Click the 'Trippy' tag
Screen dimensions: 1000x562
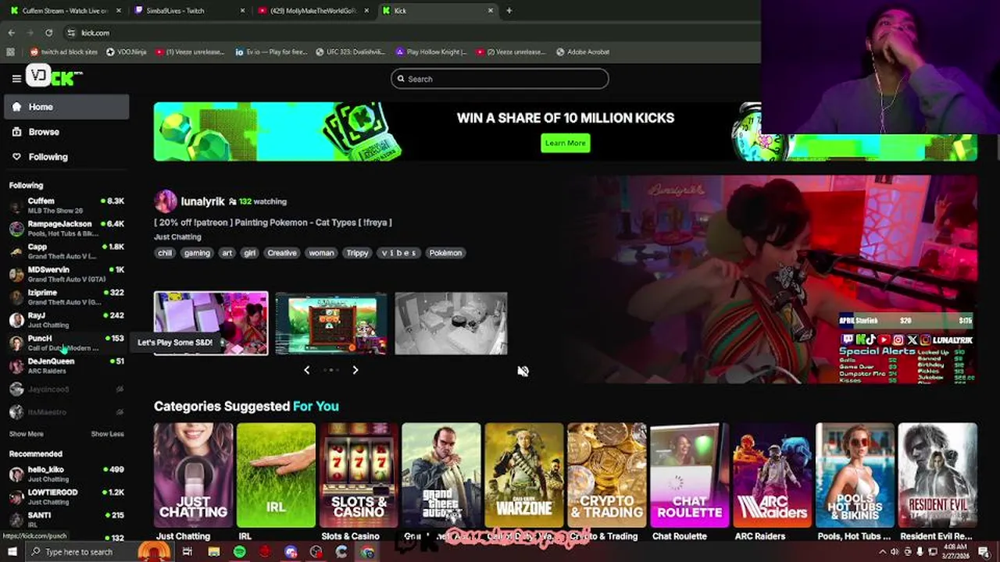(x=357, y=253)
